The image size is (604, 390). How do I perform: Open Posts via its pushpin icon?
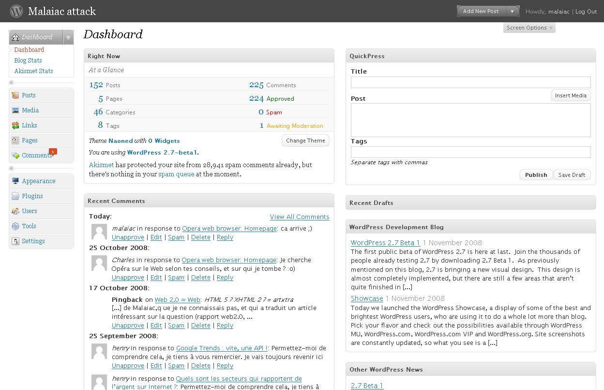click(15, 95)
